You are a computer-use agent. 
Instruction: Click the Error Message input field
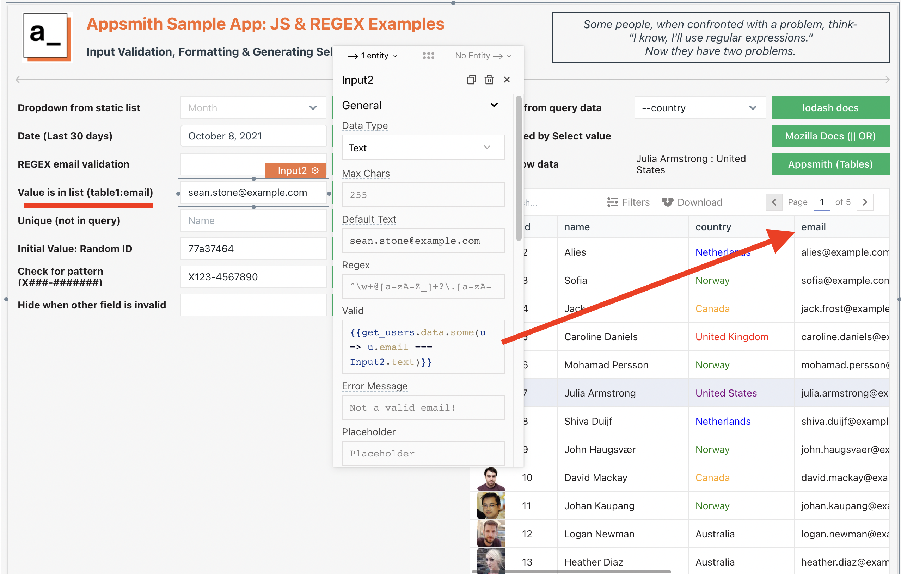point(423,407)
